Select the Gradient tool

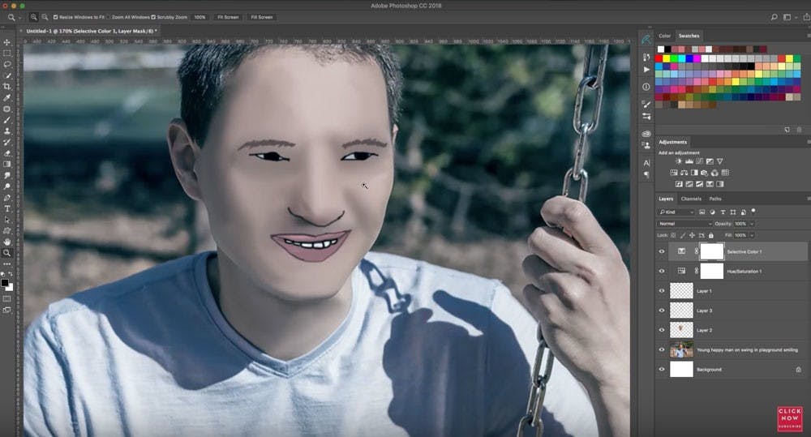click(6, 165)
